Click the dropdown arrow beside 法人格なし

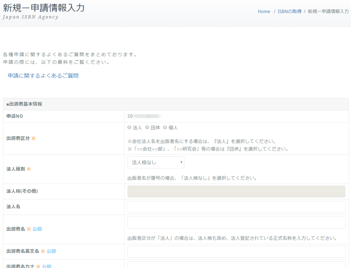coord(181,162)
